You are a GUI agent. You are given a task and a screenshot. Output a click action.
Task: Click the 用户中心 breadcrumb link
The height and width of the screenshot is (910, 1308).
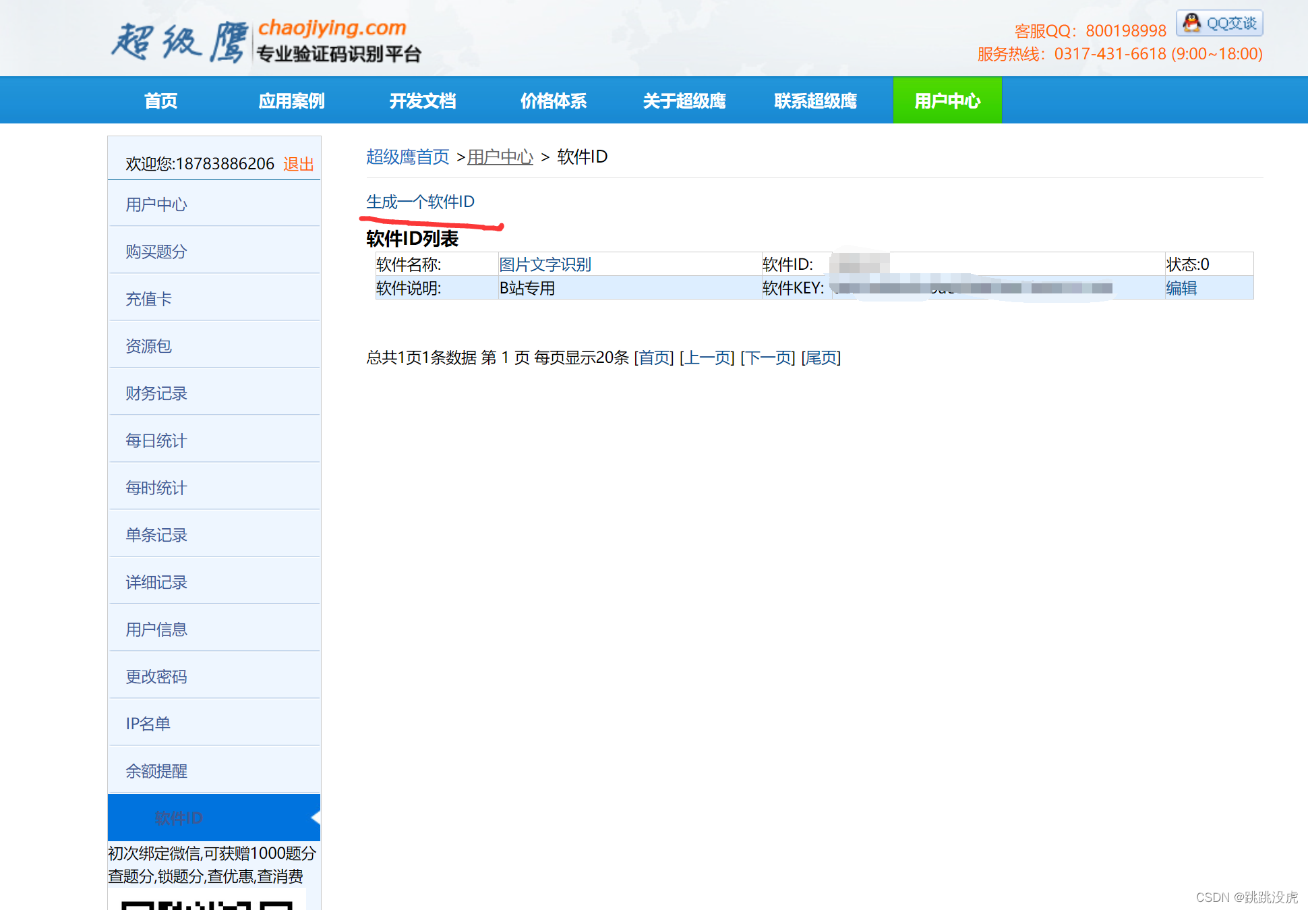click(x=500, y=157)
